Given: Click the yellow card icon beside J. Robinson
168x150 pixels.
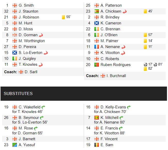Looking at the screenshot, I should tap(63, 17).
